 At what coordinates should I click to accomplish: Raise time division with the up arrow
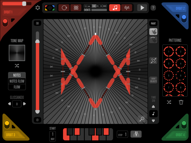[153, 107]
